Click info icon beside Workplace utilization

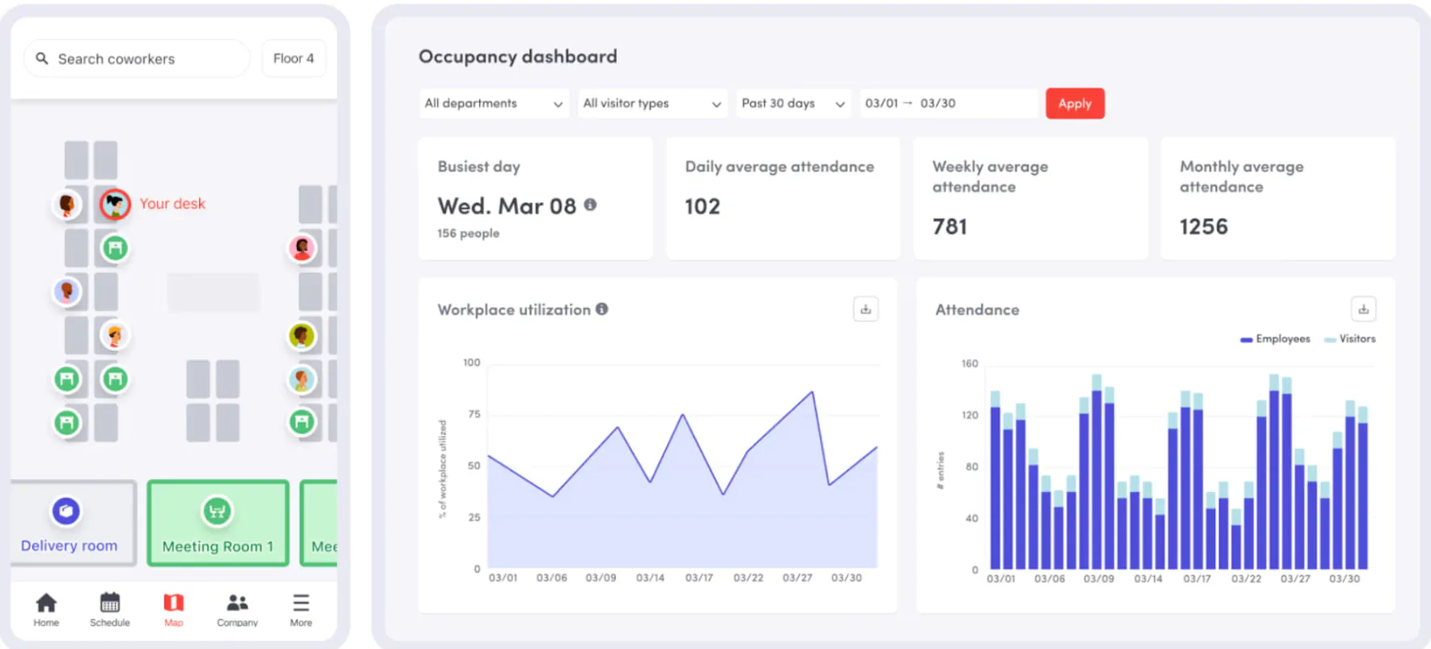(602, 309)
